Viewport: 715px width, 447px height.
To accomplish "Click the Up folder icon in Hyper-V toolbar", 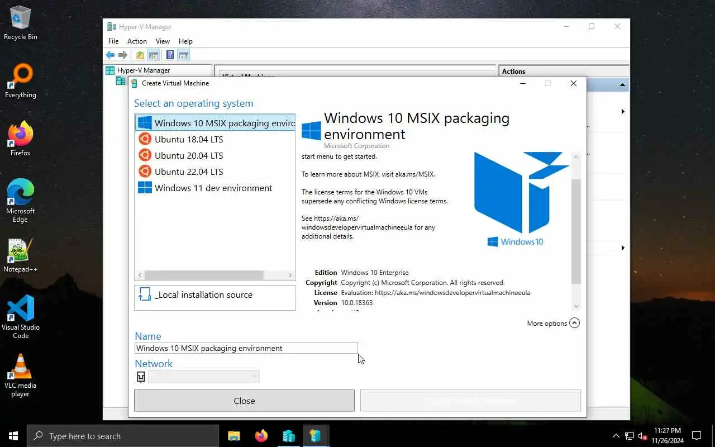I will [140, 55].
